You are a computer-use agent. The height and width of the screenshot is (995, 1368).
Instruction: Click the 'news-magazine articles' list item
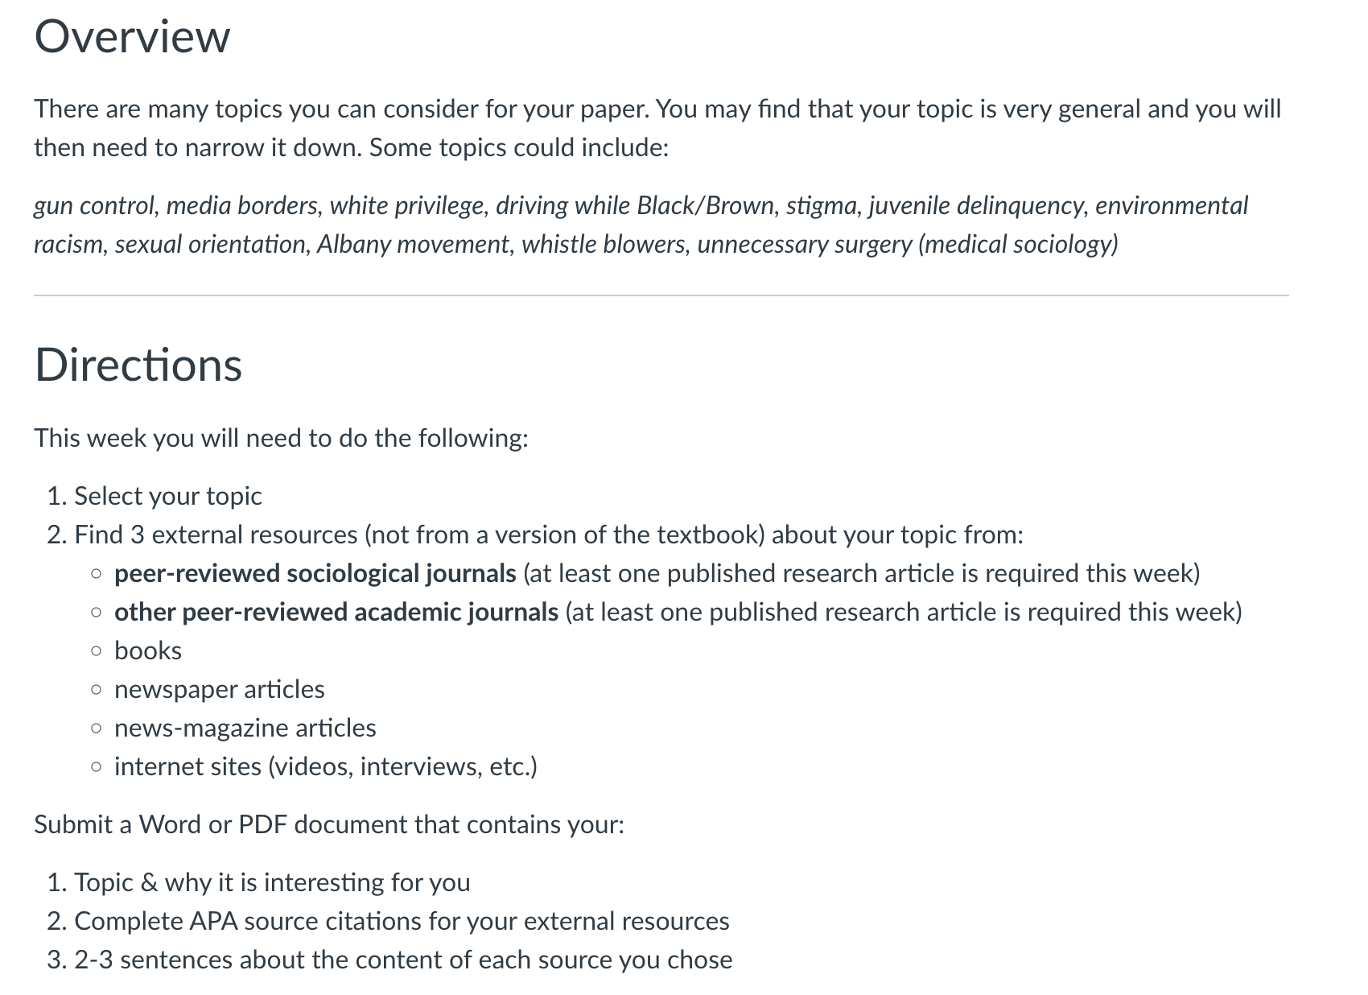pyautogui.click(x=245, y=728)
